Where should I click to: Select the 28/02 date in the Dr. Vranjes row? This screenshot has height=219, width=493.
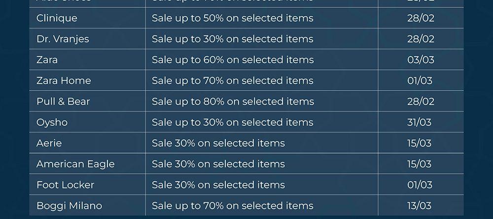click(421, 39)
